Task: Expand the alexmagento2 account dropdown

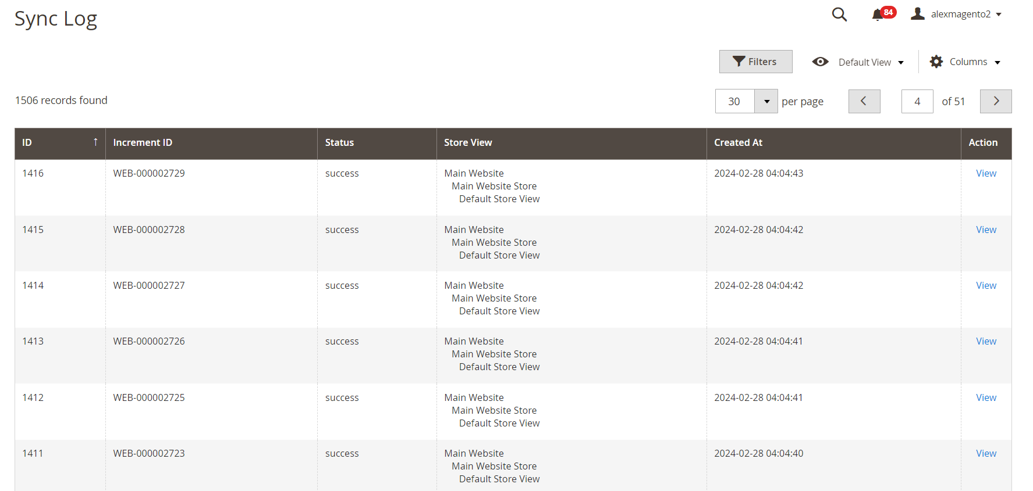Action: click(999, 15)
